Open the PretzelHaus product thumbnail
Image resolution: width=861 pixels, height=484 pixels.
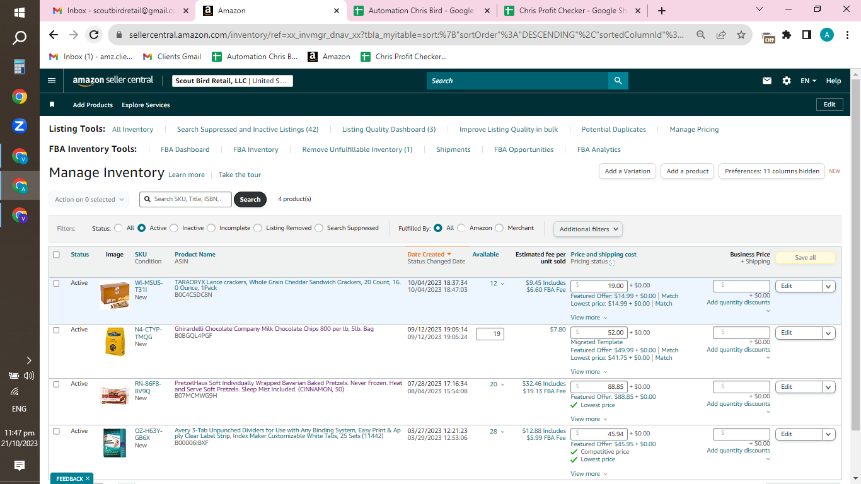click(x=115, y=395)
